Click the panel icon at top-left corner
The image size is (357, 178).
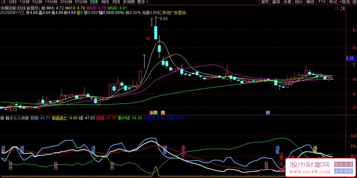point(3,2)
